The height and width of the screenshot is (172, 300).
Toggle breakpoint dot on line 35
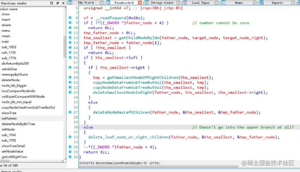(x=70, y=152)
